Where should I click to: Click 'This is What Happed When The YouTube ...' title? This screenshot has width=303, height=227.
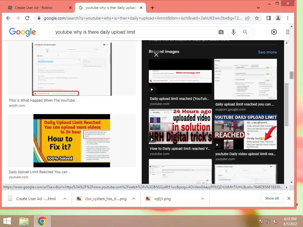coord(44,100)
